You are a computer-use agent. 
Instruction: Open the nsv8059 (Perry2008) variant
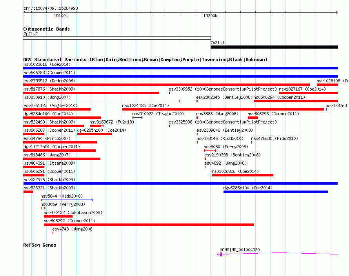[63, 205]
